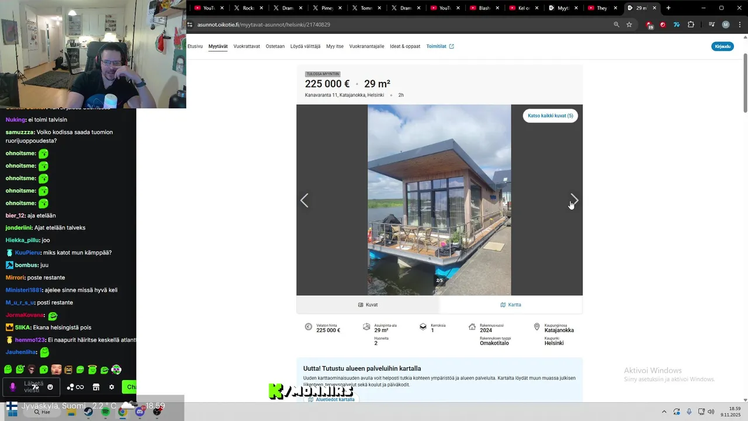Screen dimensions: 748x421
Task: Open Etusivu in site navigation
Action: (195, 46)
